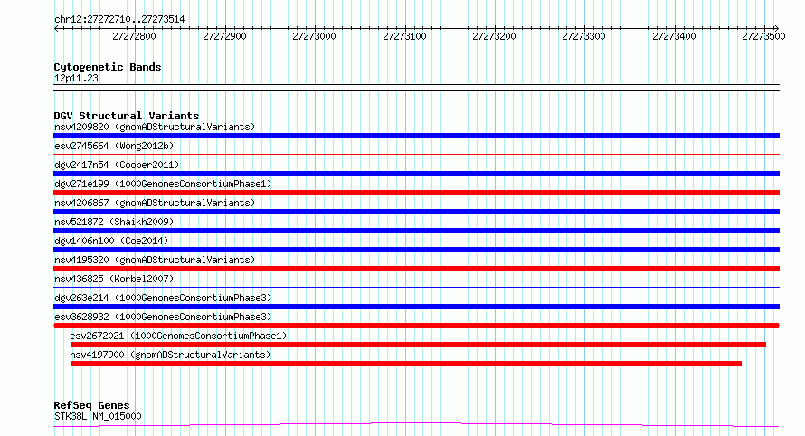The image size is (805, 436).
Task: Open variant label nsv521872 (Shaikh2009)
Action: (114, 222)
